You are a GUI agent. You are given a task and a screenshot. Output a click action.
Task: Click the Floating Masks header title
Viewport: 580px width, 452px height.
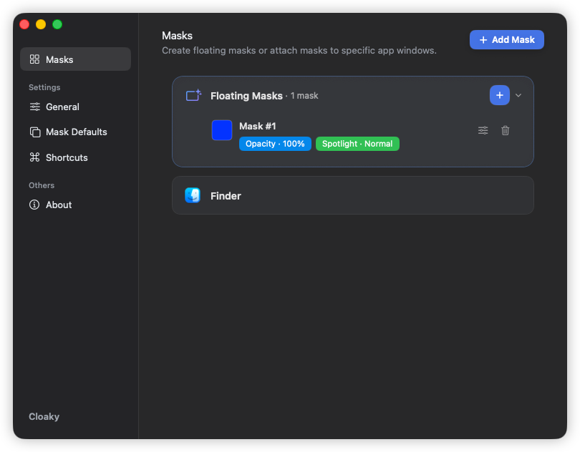coord(246,96)
